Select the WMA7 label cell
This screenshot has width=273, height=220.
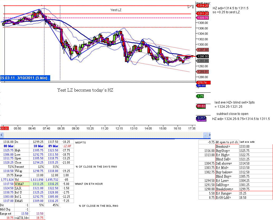point(22,184)
